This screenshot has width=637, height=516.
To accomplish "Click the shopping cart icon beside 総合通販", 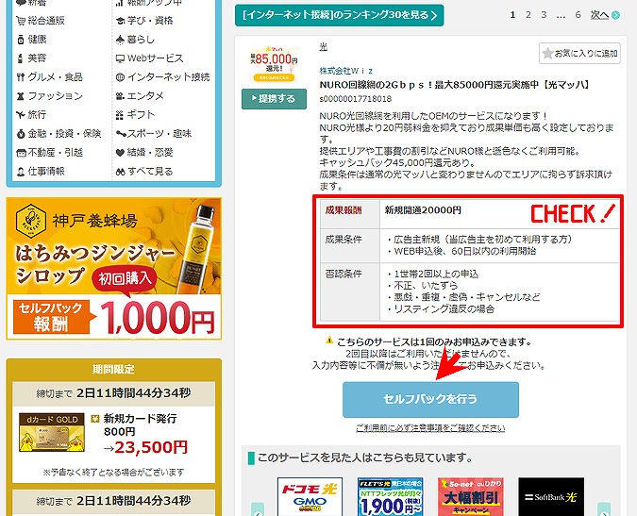I will pyautogui.click(x=21, y=21).
